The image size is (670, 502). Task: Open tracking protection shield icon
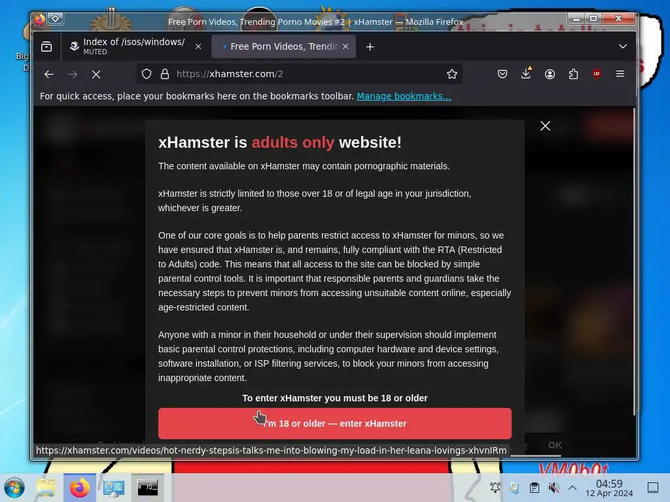147,75
